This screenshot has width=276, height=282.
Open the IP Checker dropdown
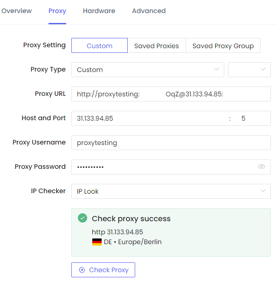[171, 191]
